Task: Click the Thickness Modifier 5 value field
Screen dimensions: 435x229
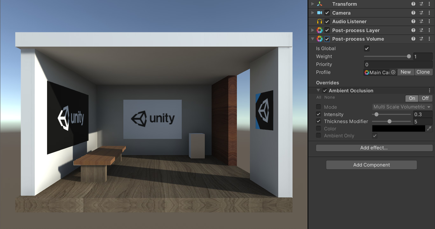Action: (423, 121)
